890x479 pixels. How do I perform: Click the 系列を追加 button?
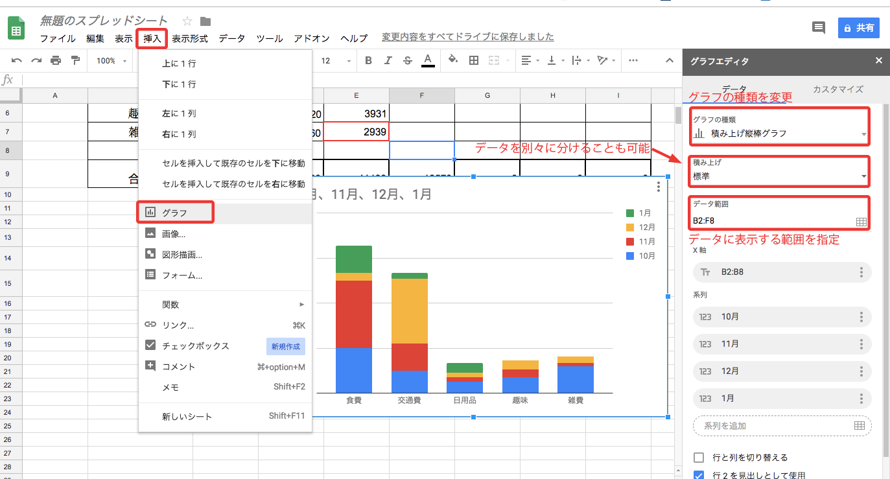pyautogui.click(x=782, y=426)
